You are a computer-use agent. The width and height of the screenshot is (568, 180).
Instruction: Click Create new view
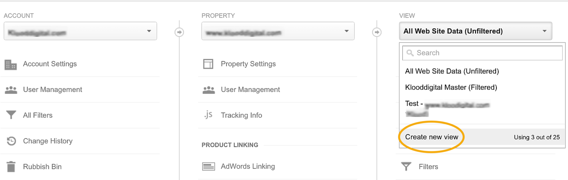click(432, 137)
